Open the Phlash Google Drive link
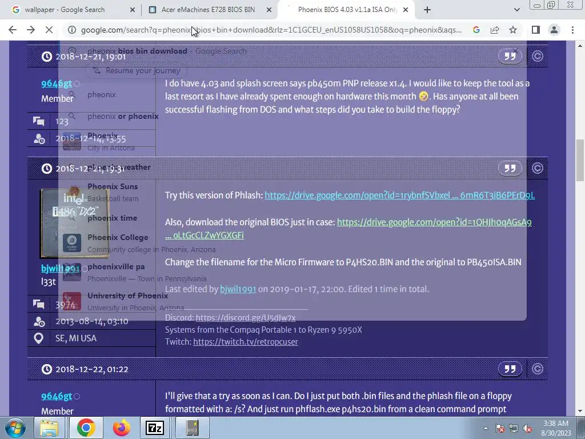 click(399, 195)
